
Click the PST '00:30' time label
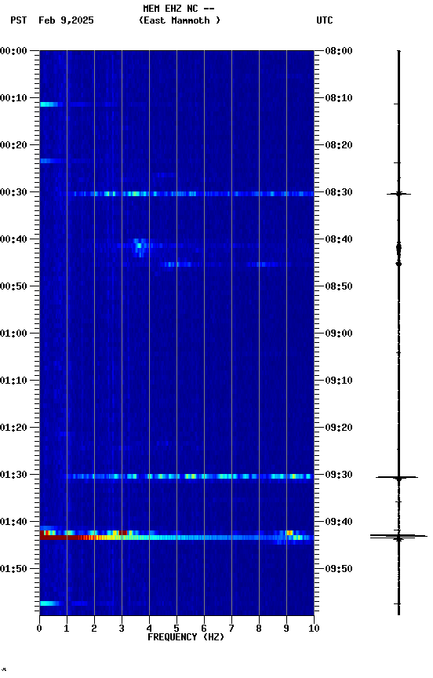coord(13,192)
